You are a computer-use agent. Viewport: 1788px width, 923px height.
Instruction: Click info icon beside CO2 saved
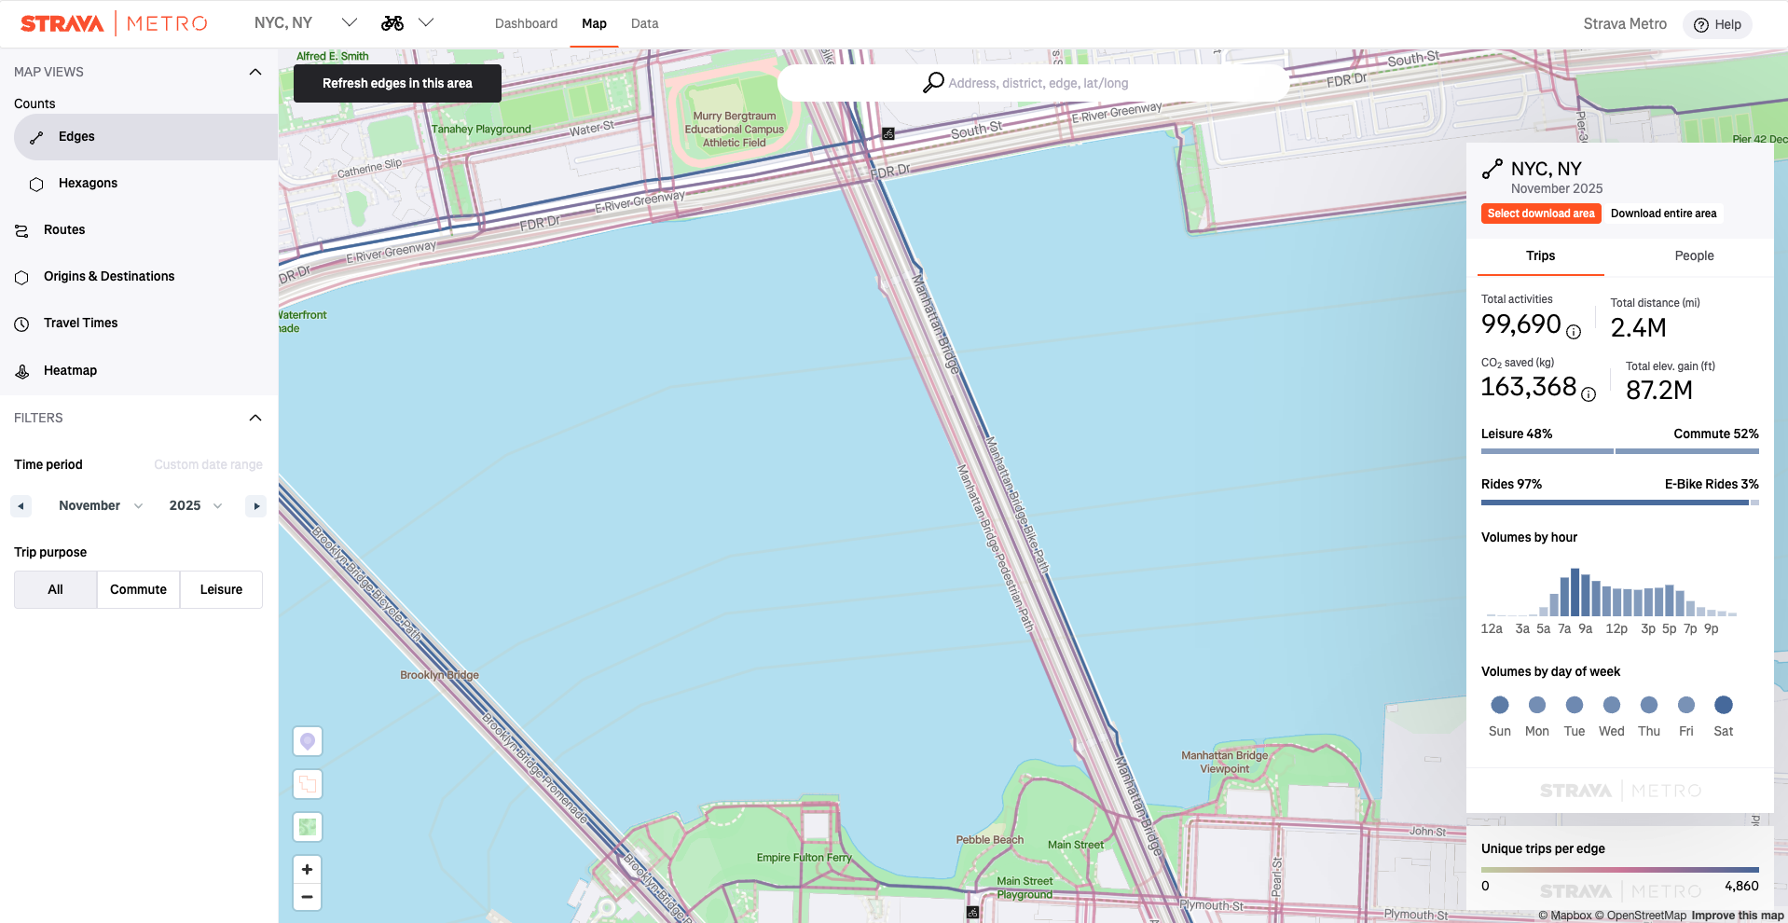pos(1589,394)
